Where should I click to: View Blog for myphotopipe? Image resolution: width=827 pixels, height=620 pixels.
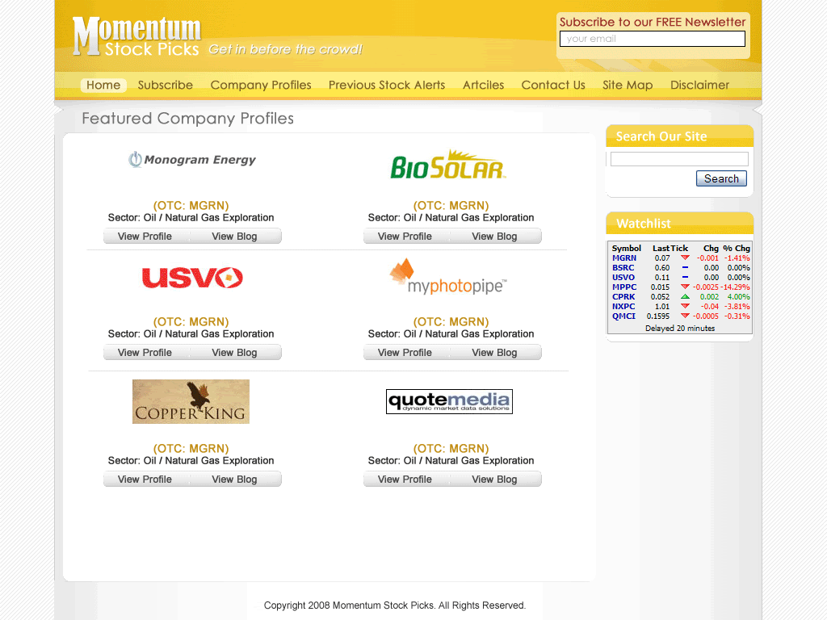495,352
